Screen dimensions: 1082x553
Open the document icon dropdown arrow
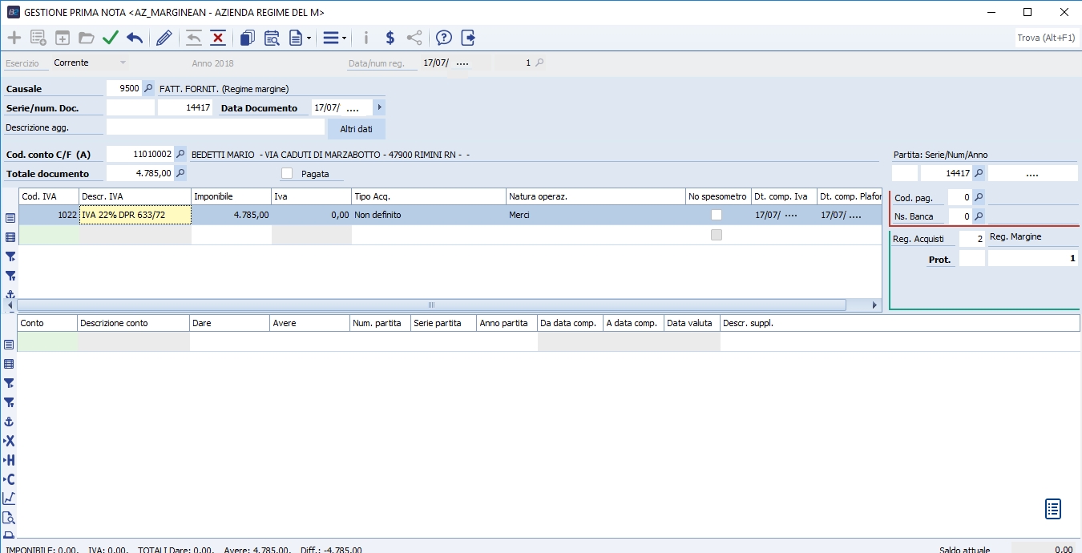click(x=309, y=38)
